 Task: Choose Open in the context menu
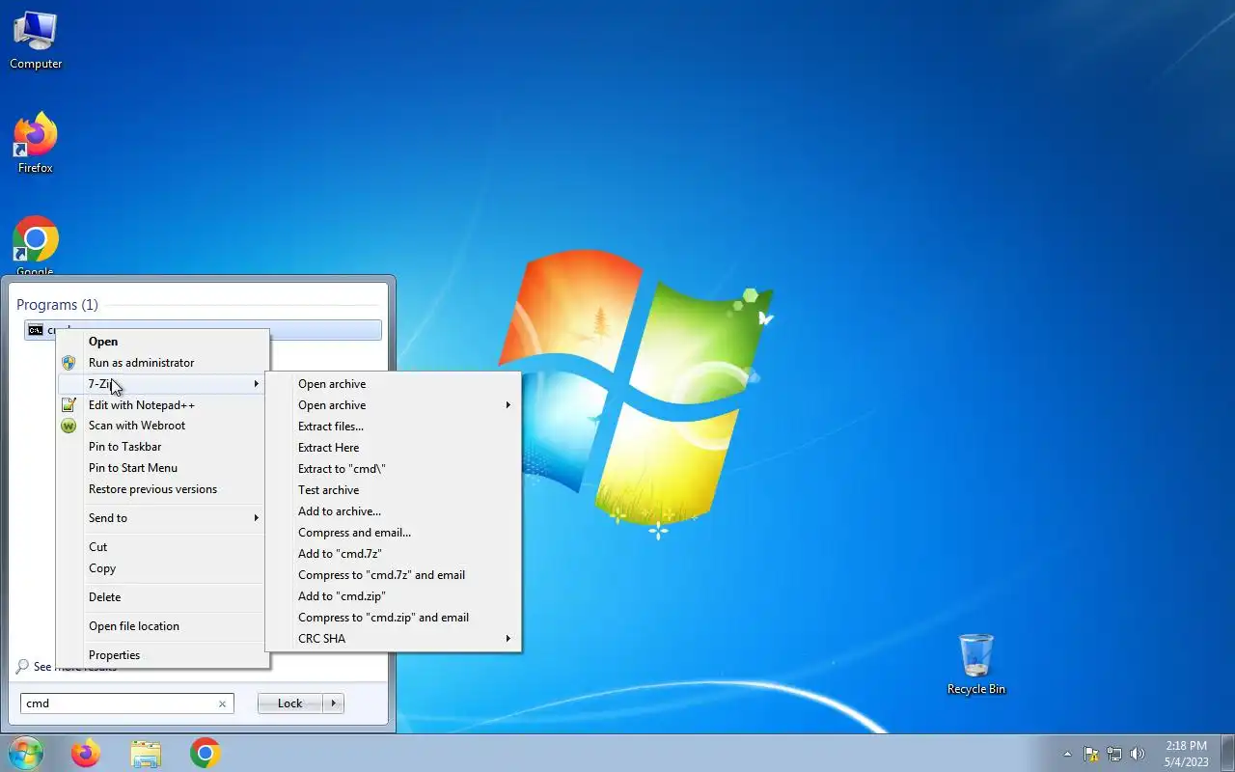(x=162, y=342)
